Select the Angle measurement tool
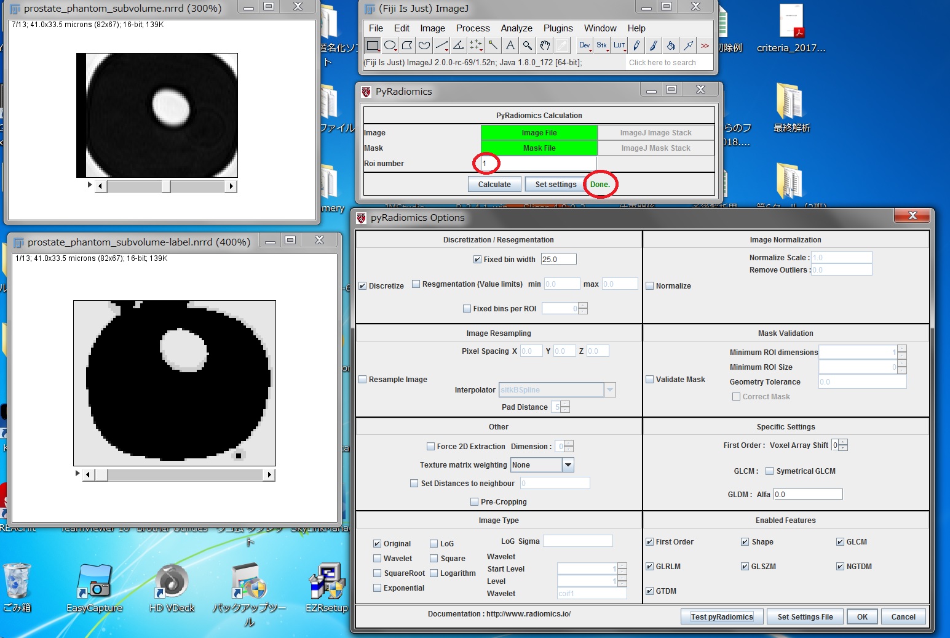This screenshot has height=638, width=950. point(457,46)
